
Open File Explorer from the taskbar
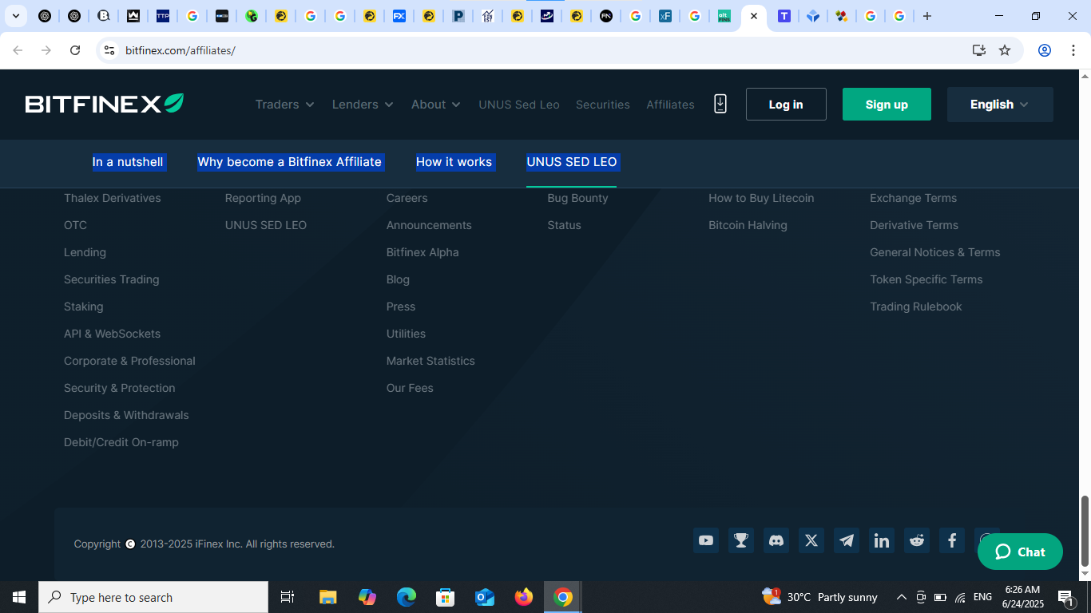pos(327,597)
